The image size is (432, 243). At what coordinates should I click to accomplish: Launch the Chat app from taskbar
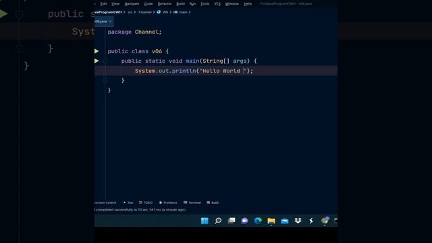tap(244, 221)
